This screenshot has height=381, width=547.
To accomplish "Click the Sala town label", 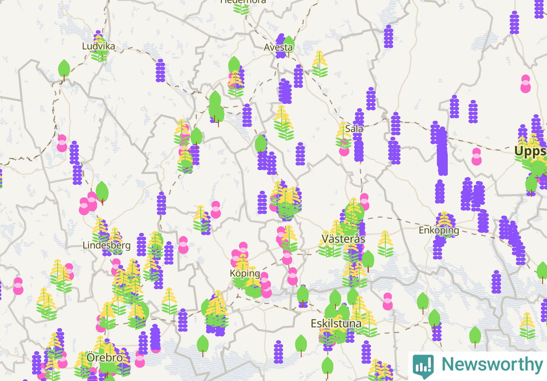I will pos(354,129).
